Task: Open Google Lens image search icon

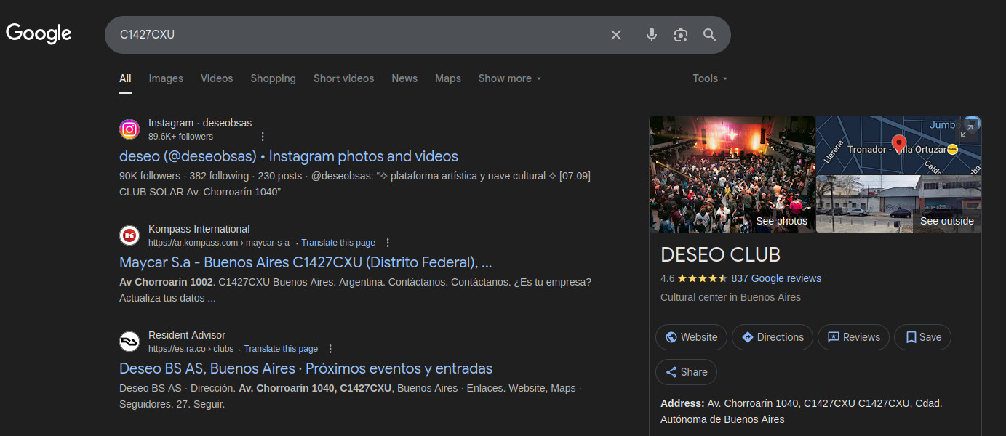Action: 681,35
